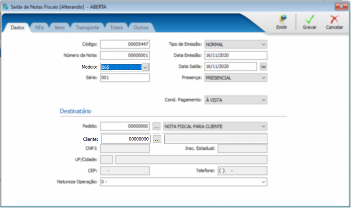Open the Pedido lookup ellipsis button
This screenshot has height=208, width=351.
[157, 126]
